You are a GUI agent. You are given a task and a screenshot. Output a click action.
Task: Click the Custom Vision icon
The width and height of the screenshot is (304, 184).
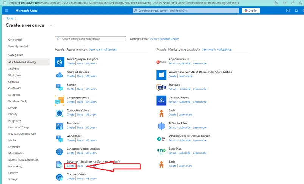click(x=59, y=177)
